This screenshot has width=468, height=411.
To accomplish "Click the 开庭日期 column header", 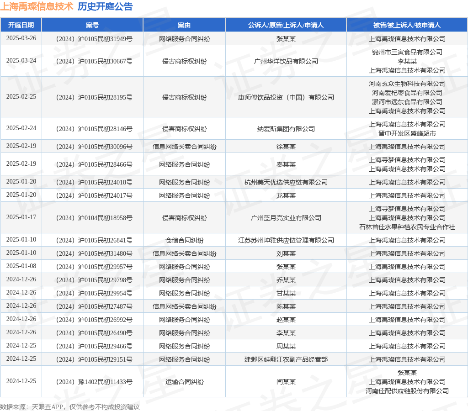I will click(x=21, y=25).
